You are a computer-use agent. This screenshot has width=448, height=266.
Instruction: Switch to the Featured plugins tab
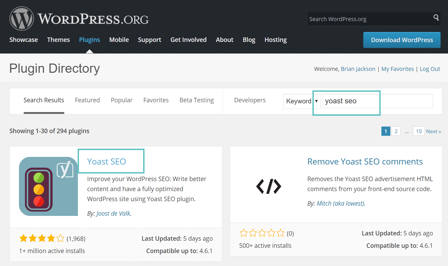click(87, 100)
